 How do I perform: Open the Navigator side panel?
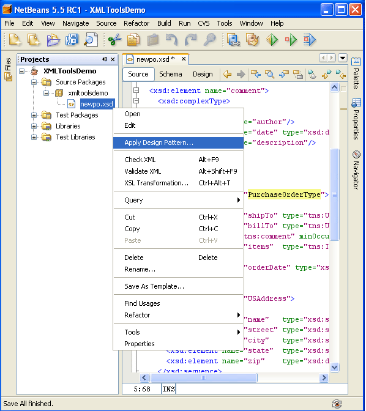coord(356,170)
